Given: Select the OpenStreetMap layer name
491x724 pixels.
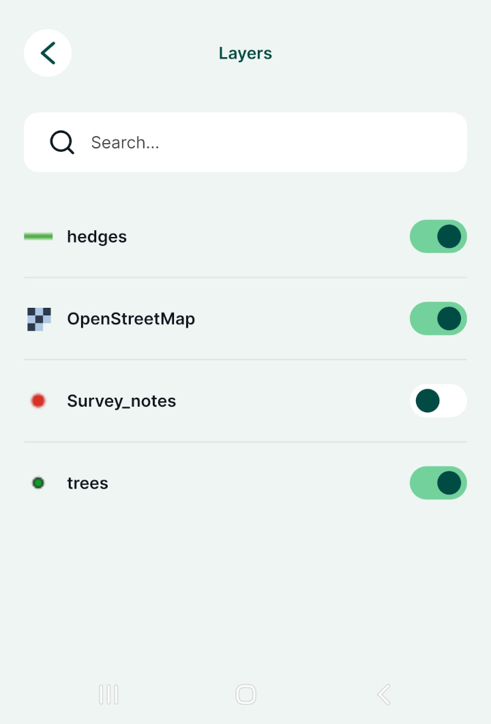Looking at the screenshot, I should (131, 319).
